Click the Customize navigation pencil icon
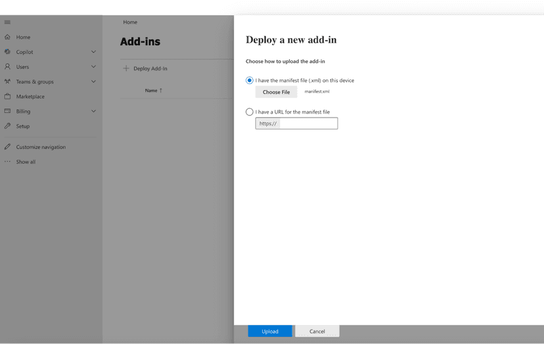Viewport: 544px width, 344px height. click(x=7, y=146)
